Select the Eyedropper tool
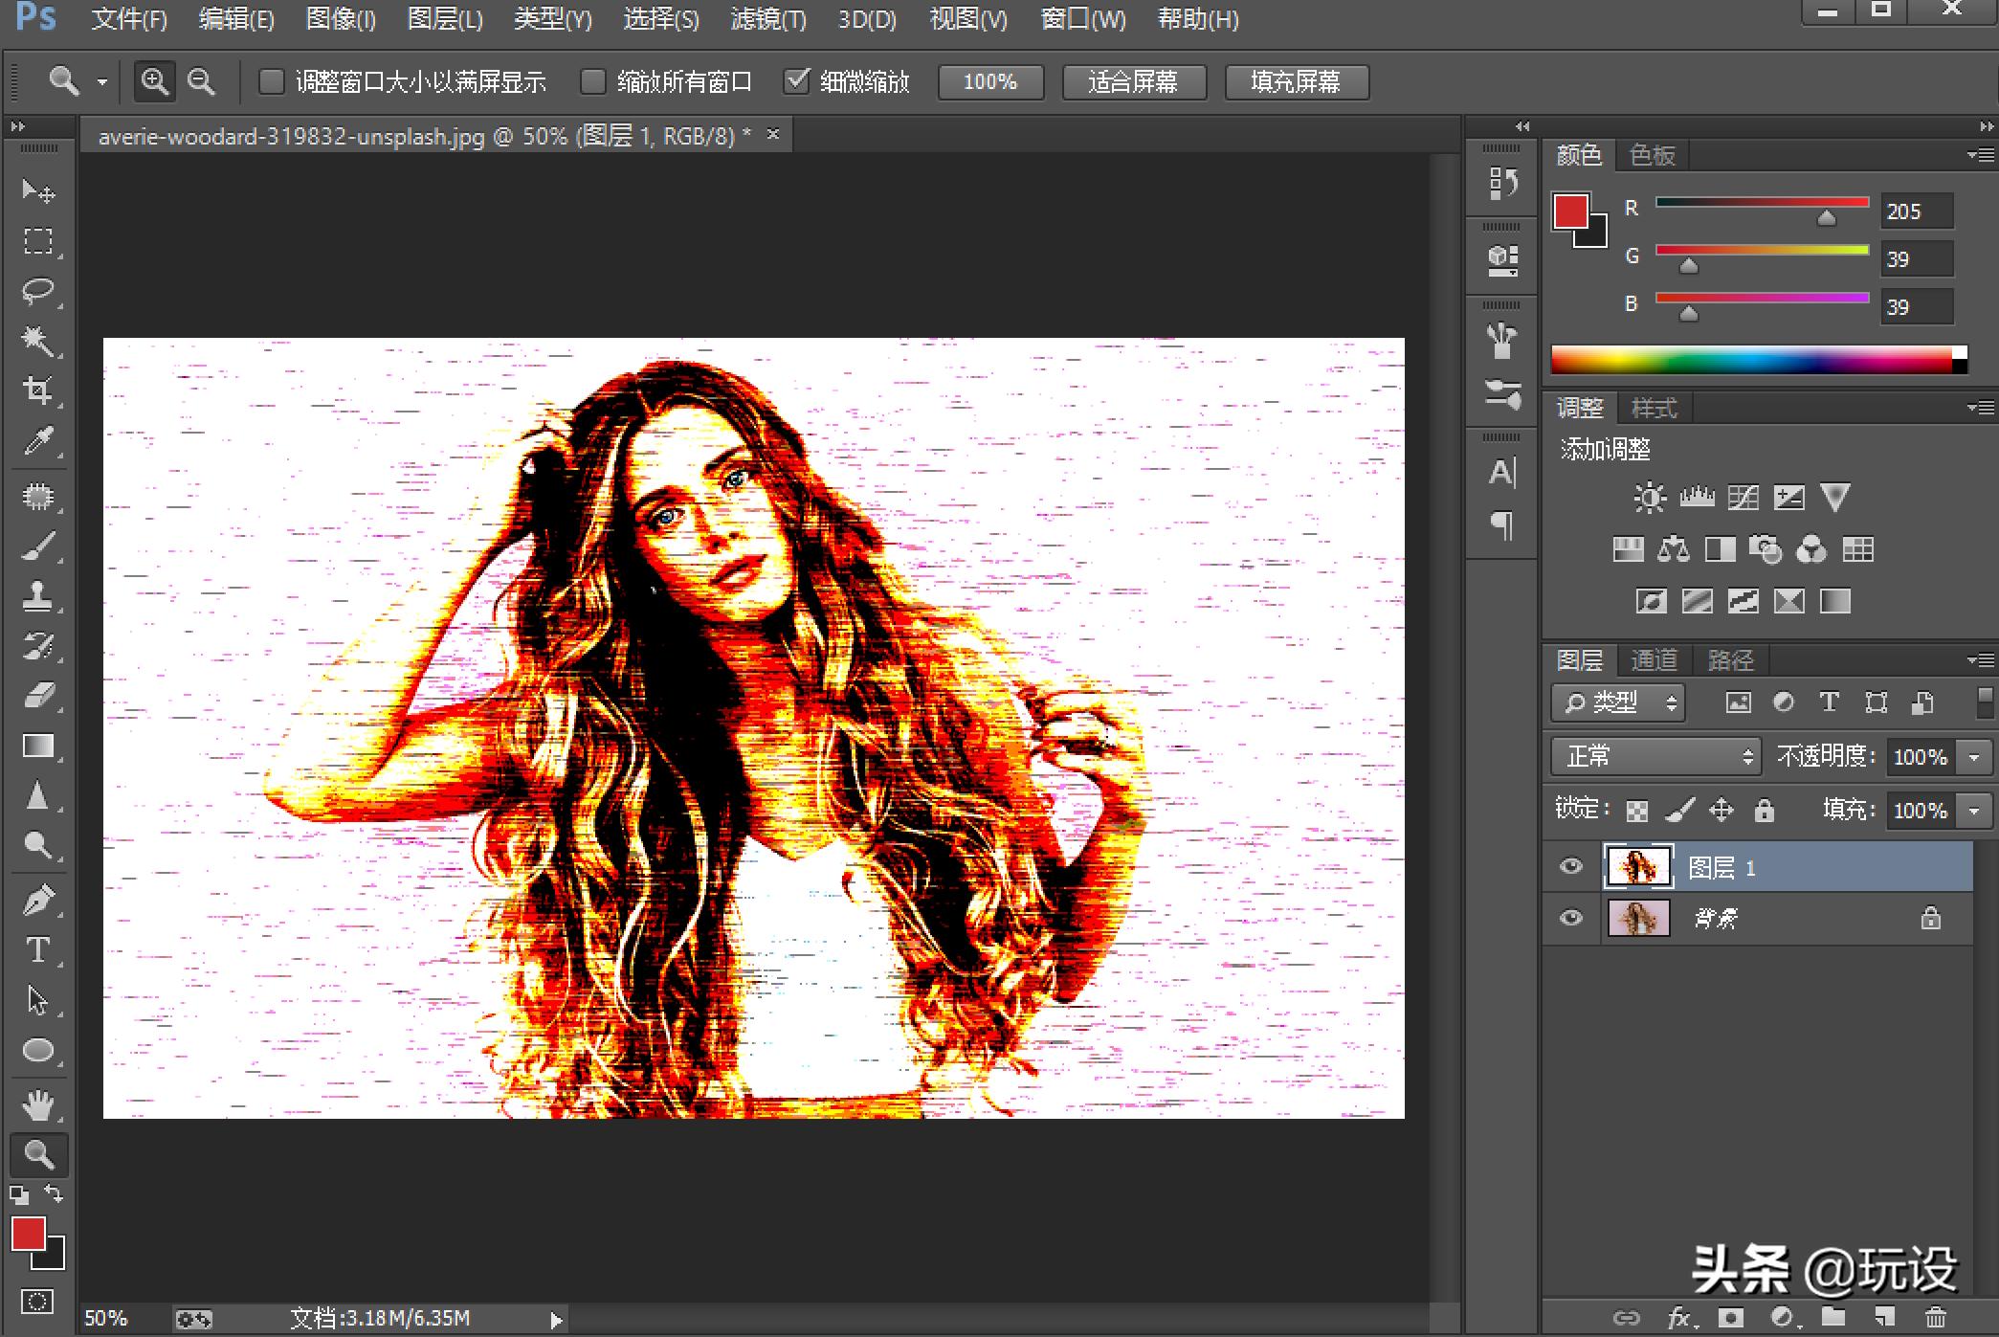Viewport: 1999px width, 1337px height. click(38, 440)
